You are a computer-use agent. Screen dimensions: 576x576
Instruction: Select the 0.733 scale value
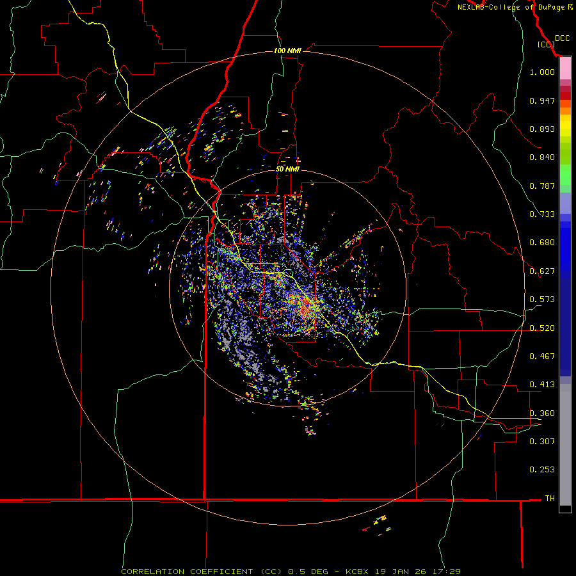click(x=542, y=214)
